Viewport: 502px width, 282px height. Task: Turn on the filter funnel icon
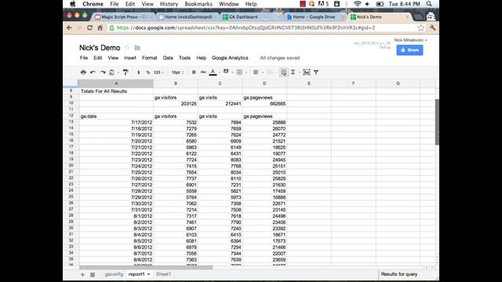point(316,72)
